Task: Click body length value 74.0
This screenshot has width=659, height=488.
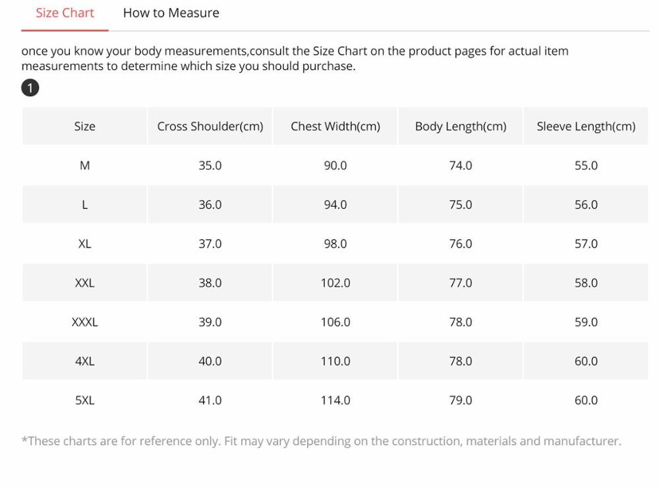Action: [461, 165]
